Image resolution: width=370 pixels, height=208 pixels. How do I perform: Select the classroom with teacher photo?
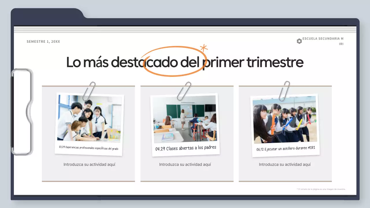184,118
